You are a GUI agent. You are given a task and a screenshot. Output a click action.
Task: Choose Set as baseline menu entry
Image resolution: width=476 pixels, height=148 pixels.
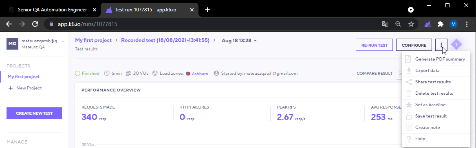point(436,105)
